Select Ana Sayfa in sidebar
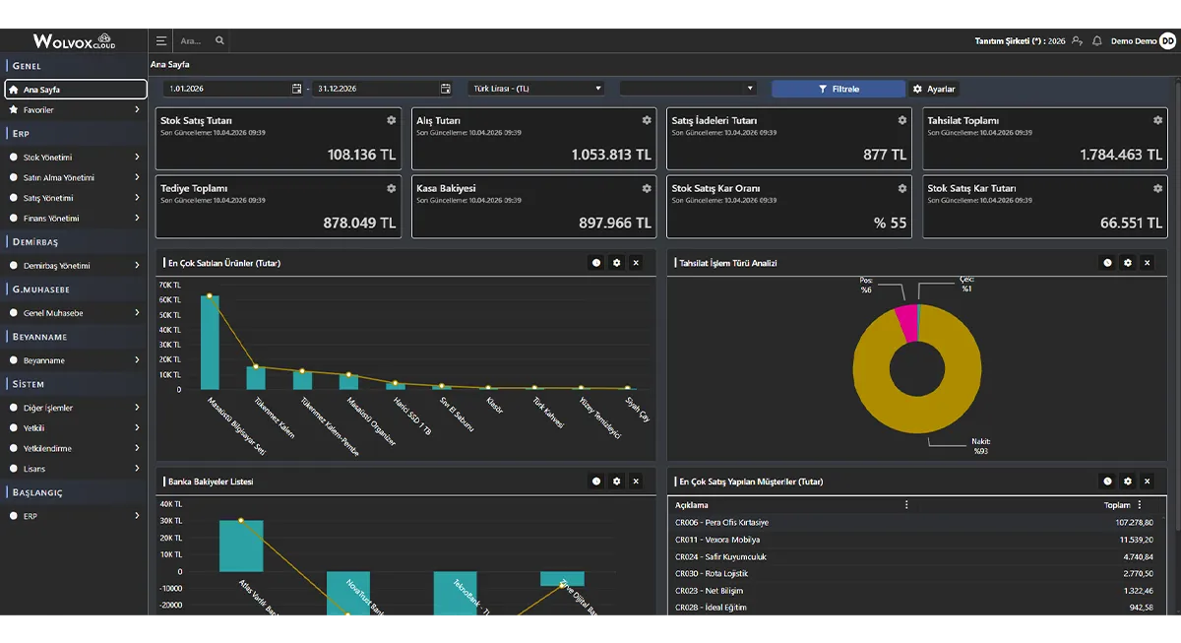The height and width of the screenshot is (643, 1181). point(75,90)
